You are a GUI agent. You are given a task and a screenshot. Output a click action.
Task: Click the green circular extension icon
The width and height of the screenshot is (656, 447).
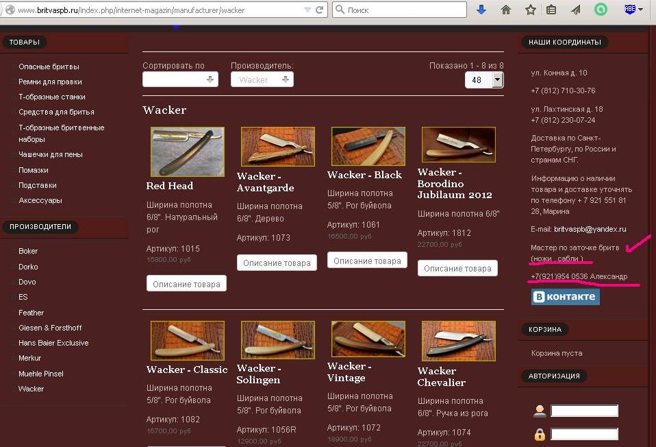[x=600, y=10]
